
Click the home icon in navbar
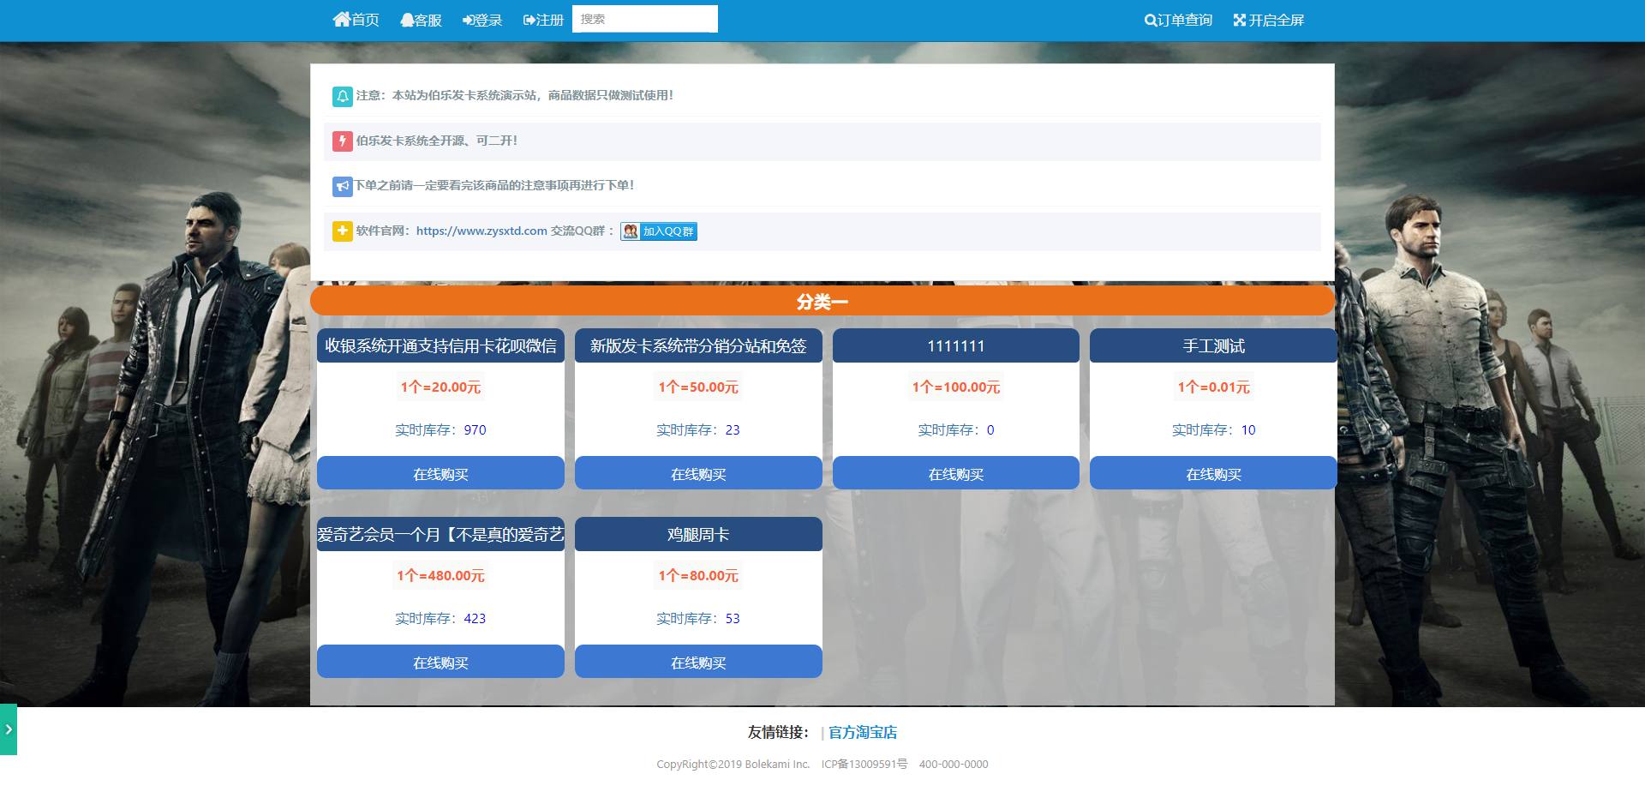342,20
